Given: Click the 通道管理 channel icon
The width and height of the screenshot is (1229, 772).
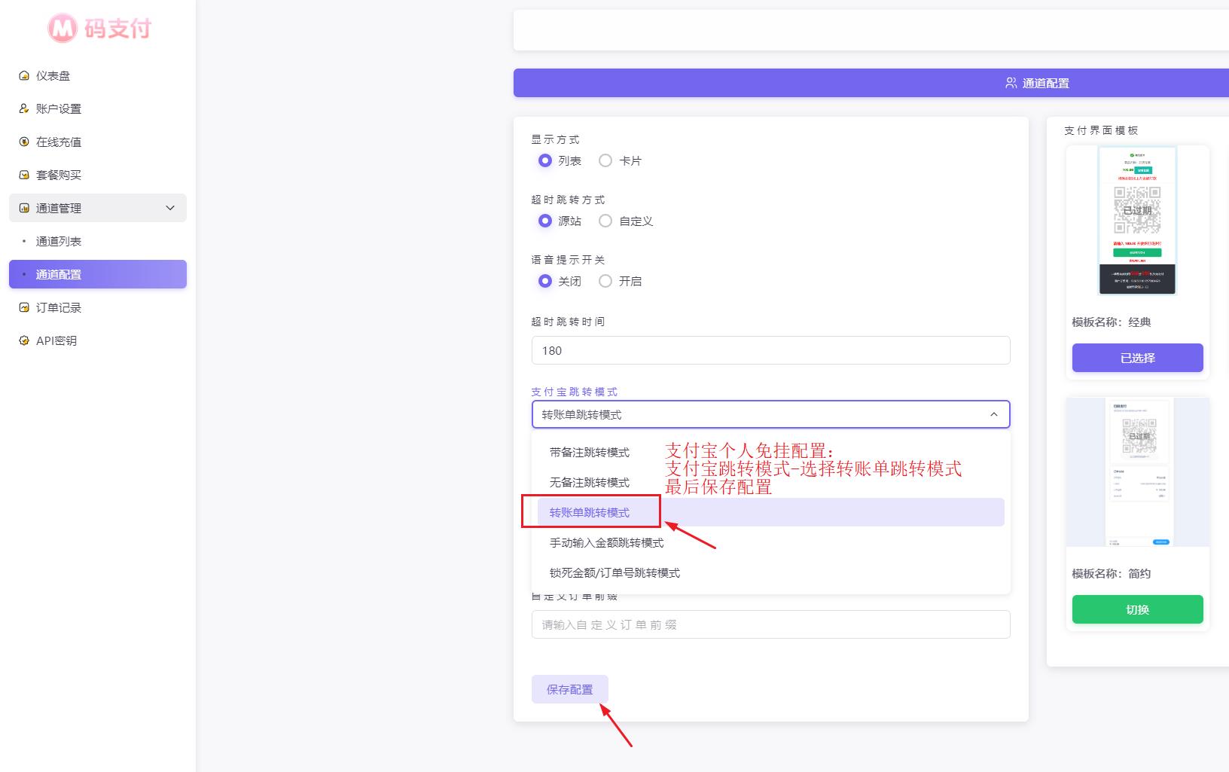Looking at the screenshot, I should click(x=24, y=209).
